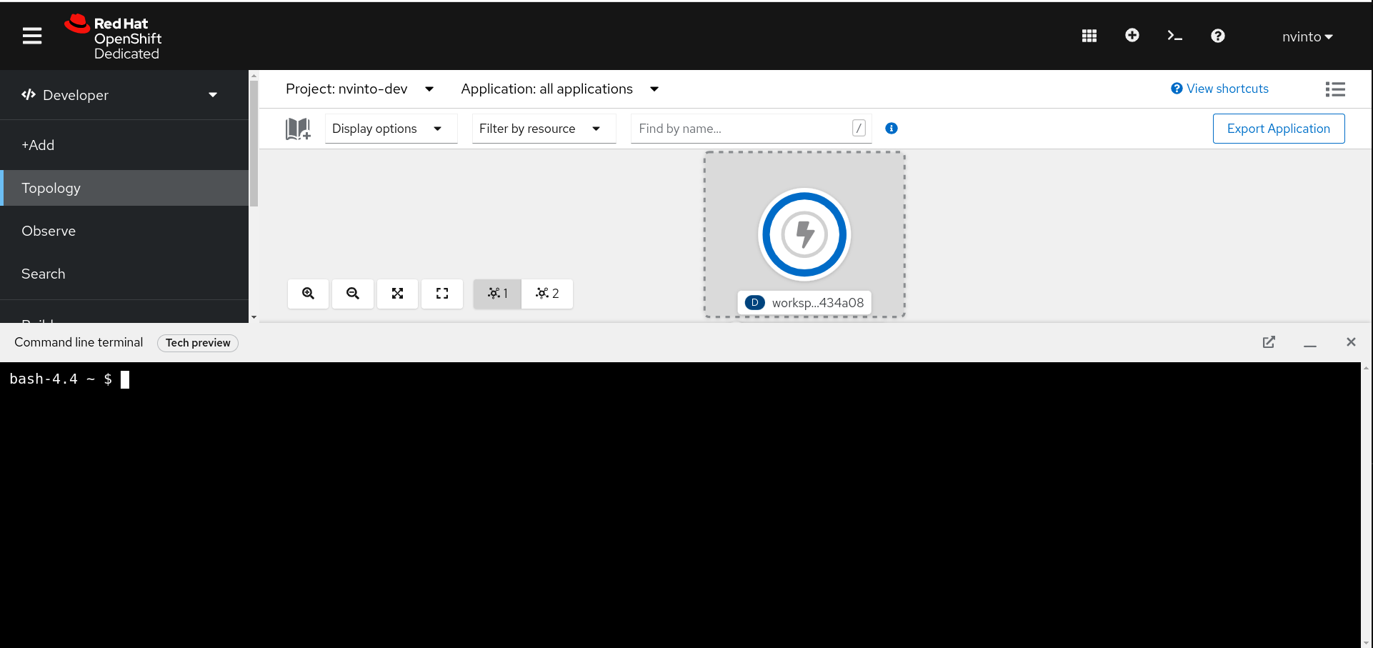1373x648 pixels.
Task: Click the zoom in magnifier icon
Action: pos(308,294)
